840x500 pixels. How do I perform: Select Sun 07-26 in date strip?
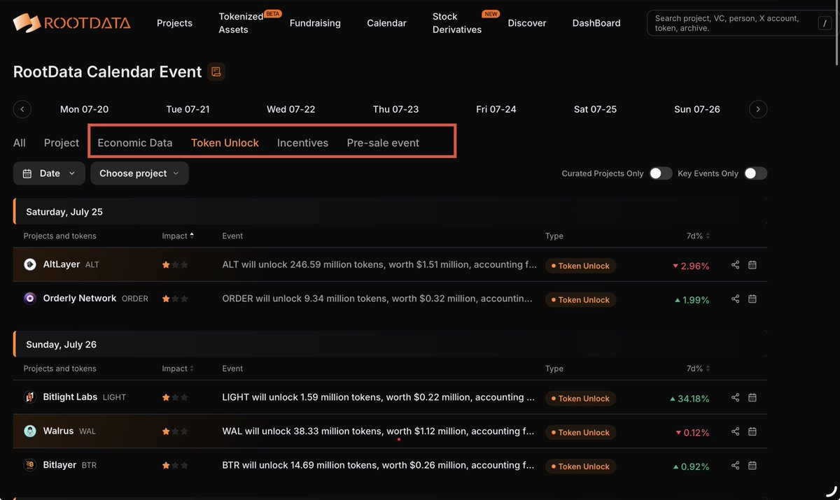(696, 109)
